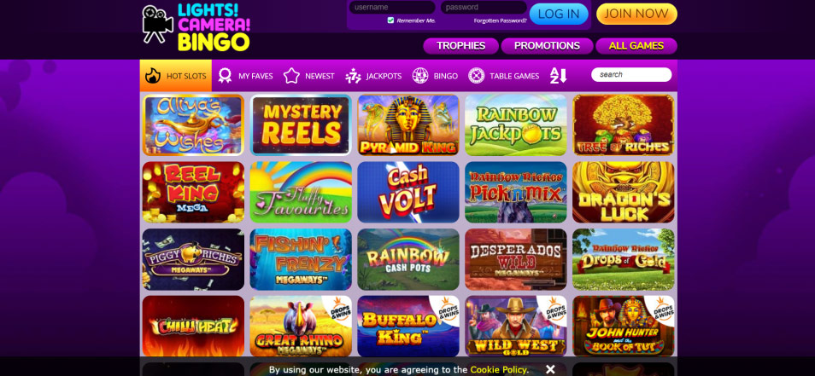
Task: Open the Hot Slots flame tab
Action: click(176, 76)
